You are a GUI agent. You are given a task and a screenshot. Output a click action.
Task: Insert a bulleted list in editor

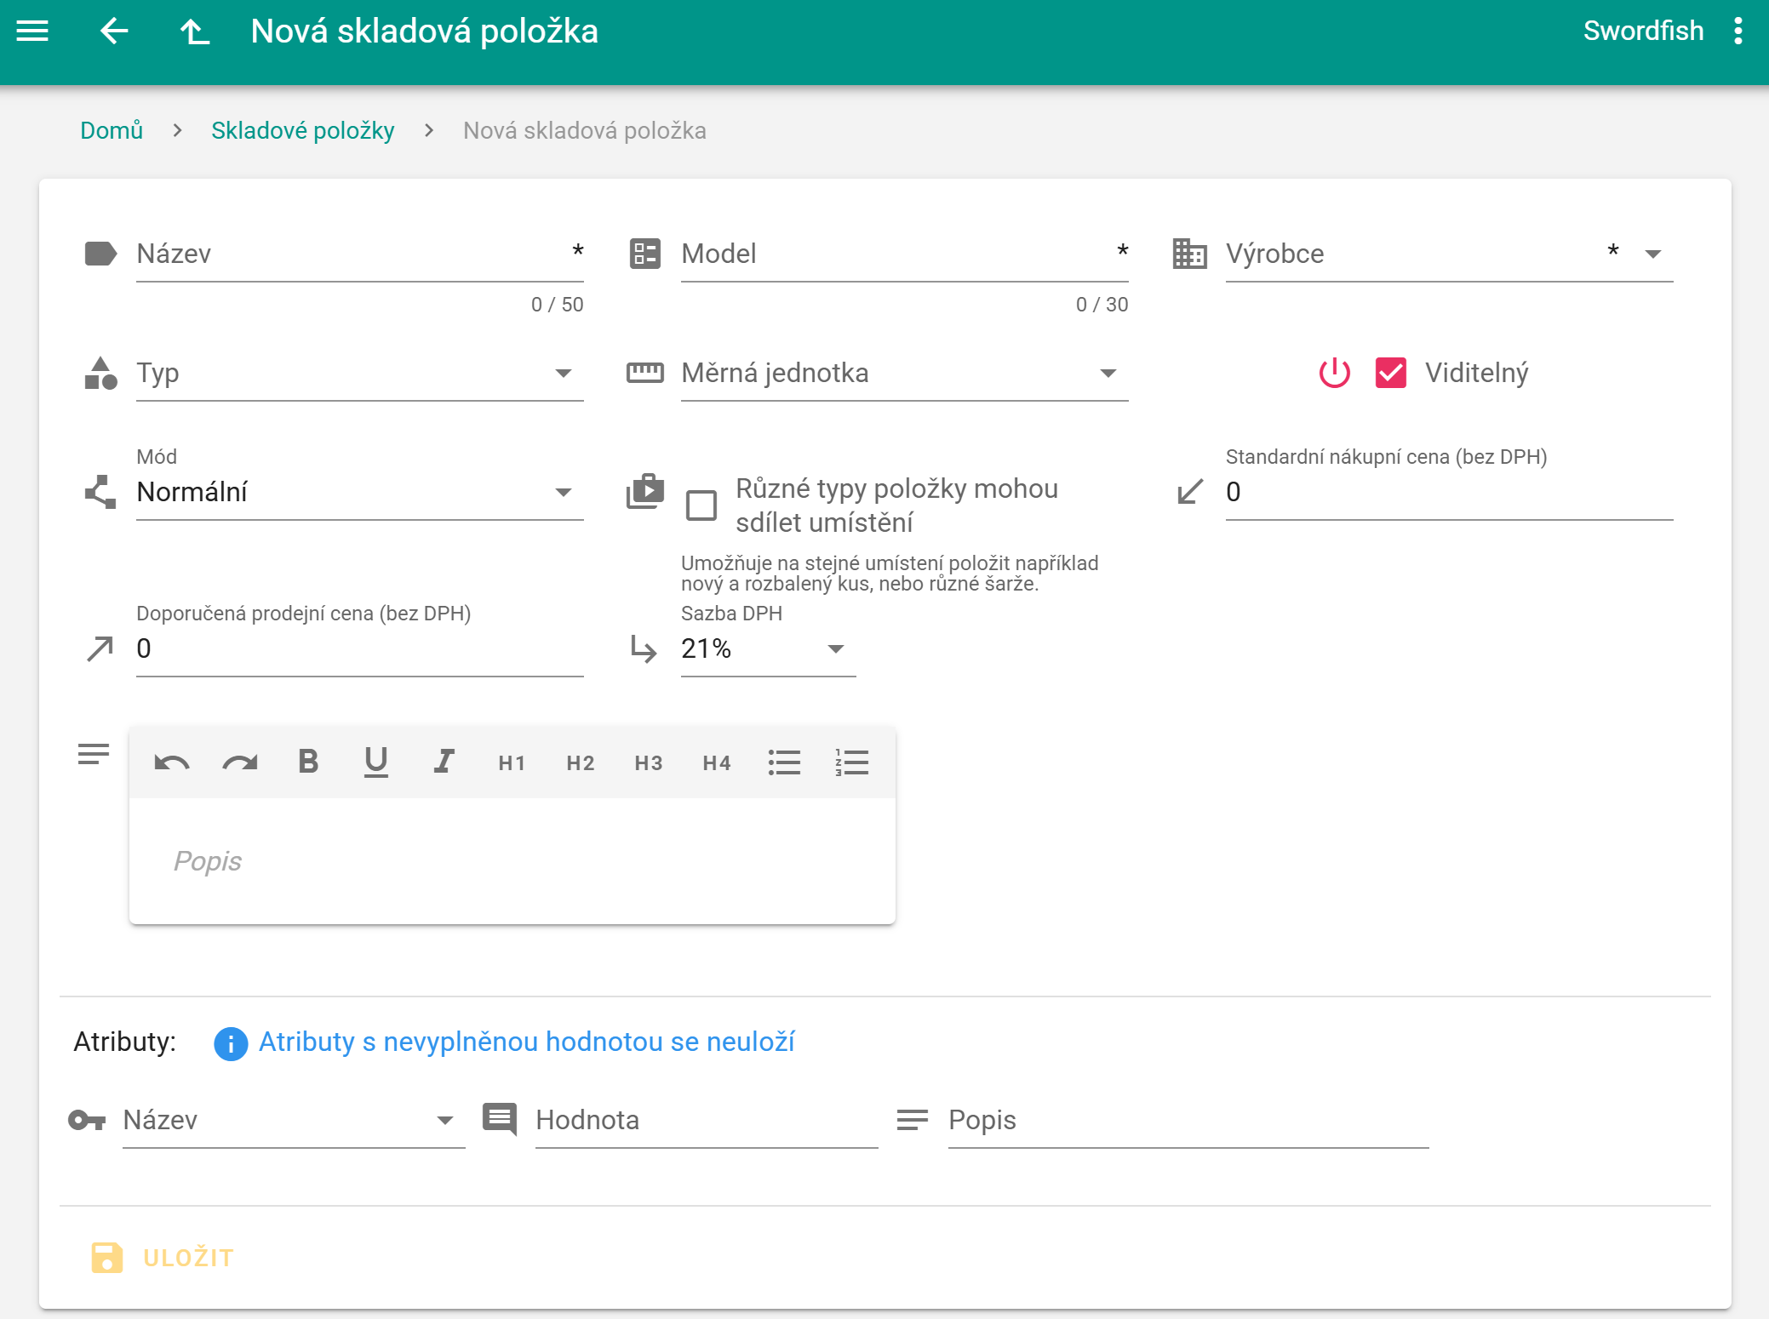[x=784, y=762]
